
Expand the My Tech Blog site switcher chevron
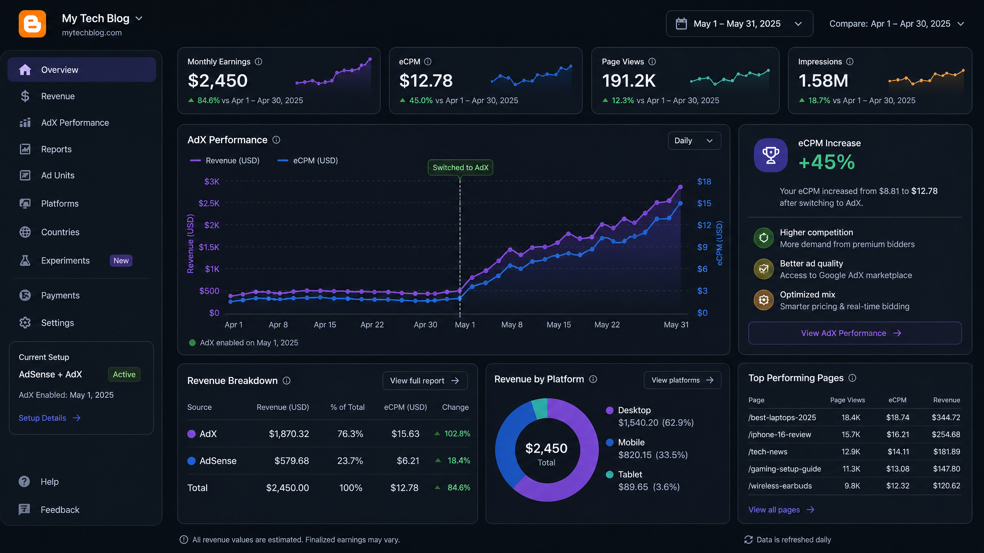coord(139,18)
